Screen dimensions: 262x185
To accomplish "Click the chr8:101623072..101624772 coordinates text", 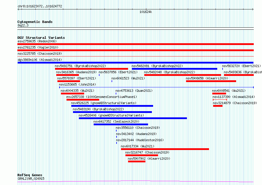I will tap(40, 6).
